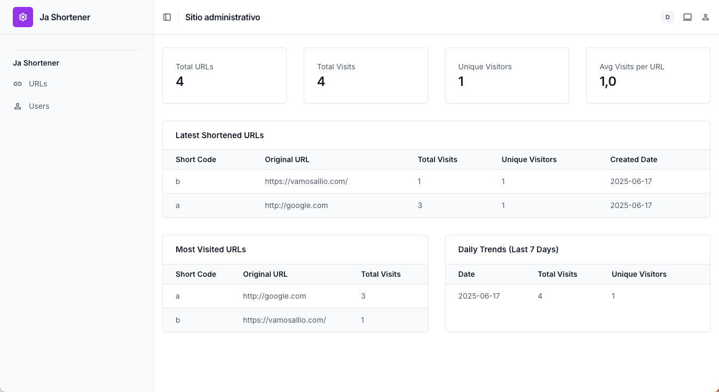Open the laptop display icon in the header

tap(687, 17)
